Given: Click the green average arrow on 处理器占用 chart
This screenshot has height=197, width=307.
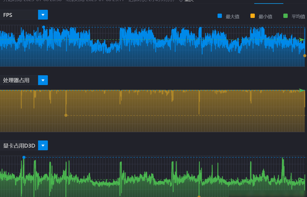Looking at the screenshot, I should pos(302,90).
